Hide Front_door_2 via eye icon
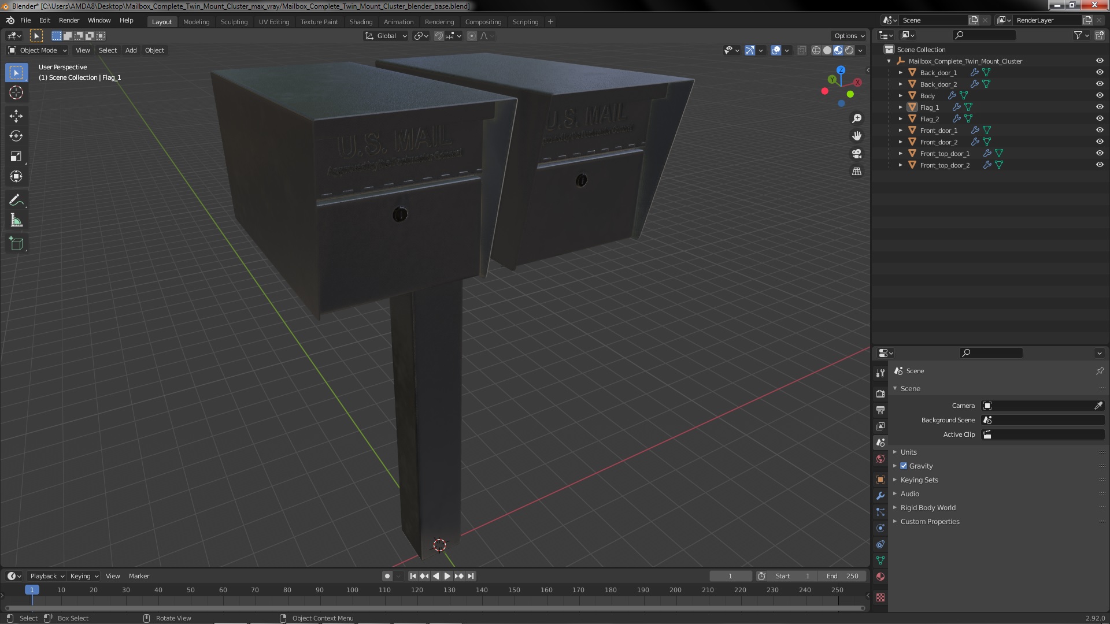This screenshot has height=624, width=1110. (1100, 142)
